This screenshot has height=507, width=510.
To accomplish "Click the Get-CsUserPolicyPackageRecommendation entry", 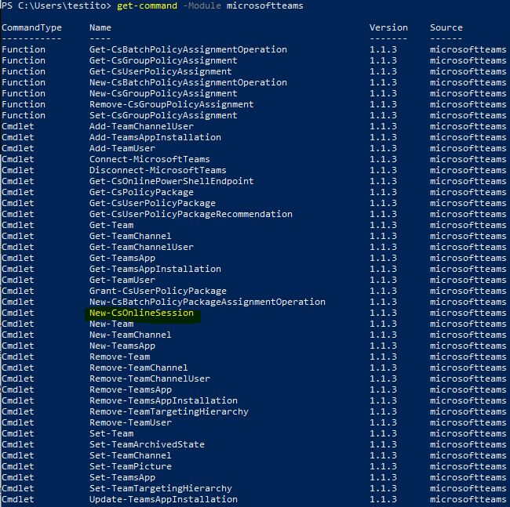I will tap(191, 215).
